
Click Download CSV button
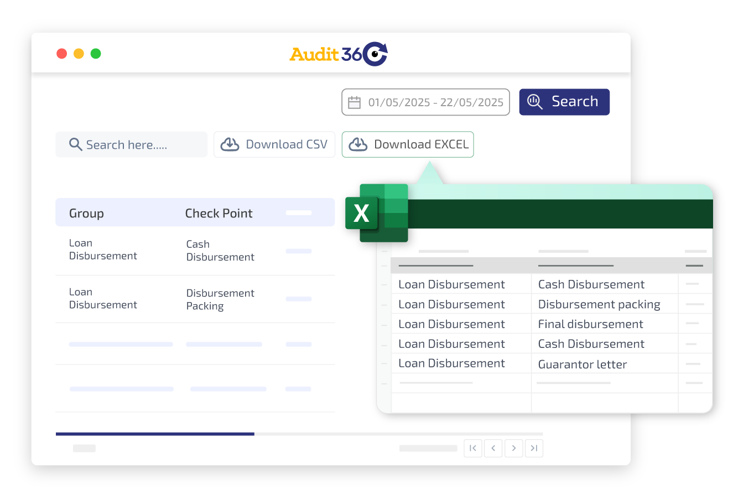[274, 144]
